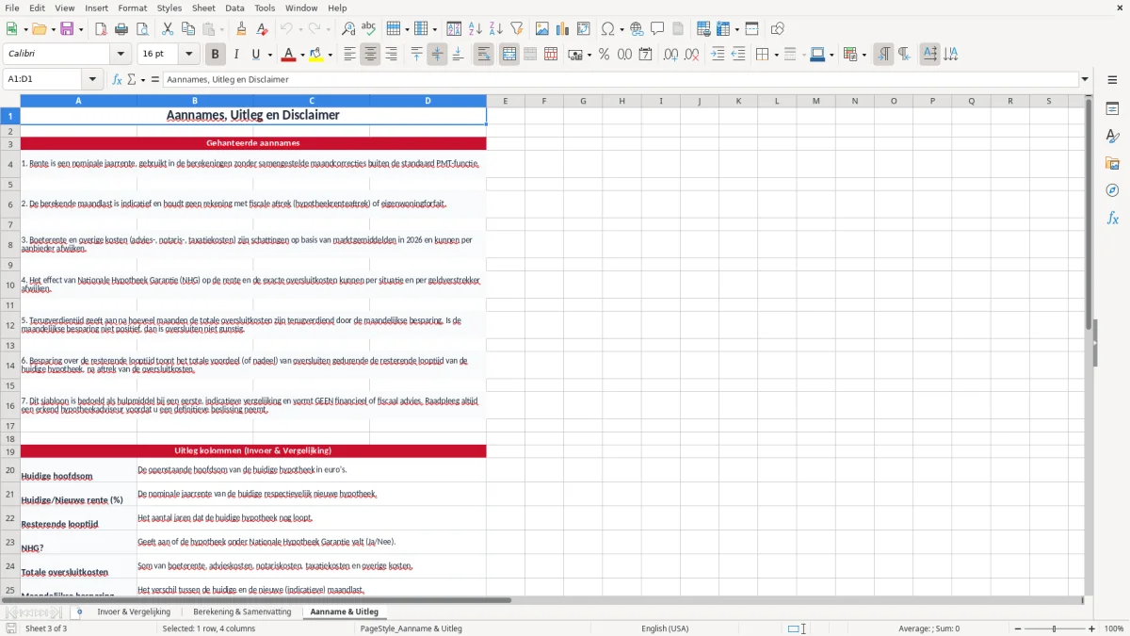Apply yellow background color swatch
The image size is (1130, 636).
[316, 55]
